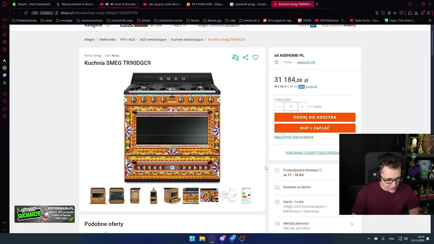The height and width of the screenshot is (244, 434).
Task: Open the X icon in Opera sidebar
Action: click(x=4, y=83)
